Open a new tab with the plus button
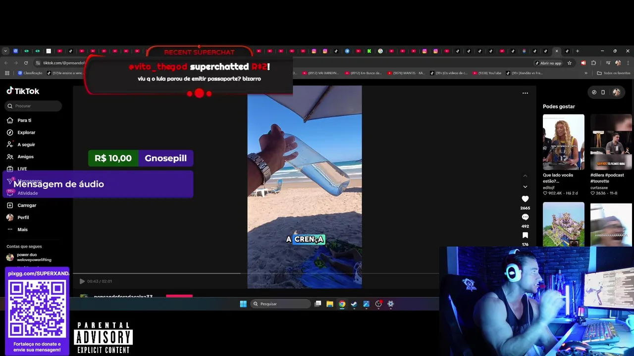The image size is (634, 356). click(577, 51)
